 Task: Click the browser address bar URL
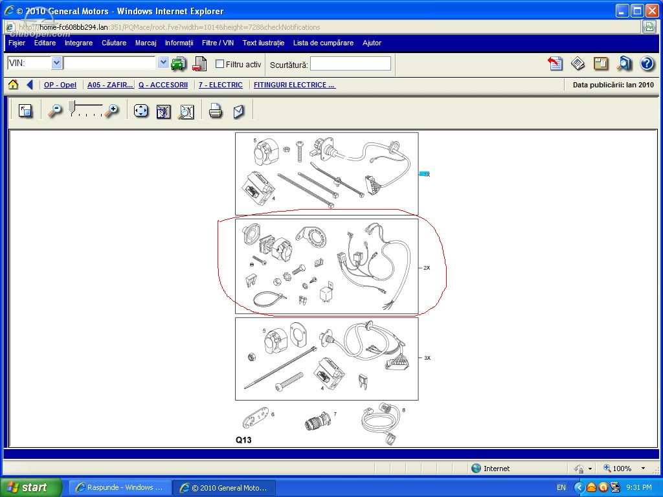169,27
